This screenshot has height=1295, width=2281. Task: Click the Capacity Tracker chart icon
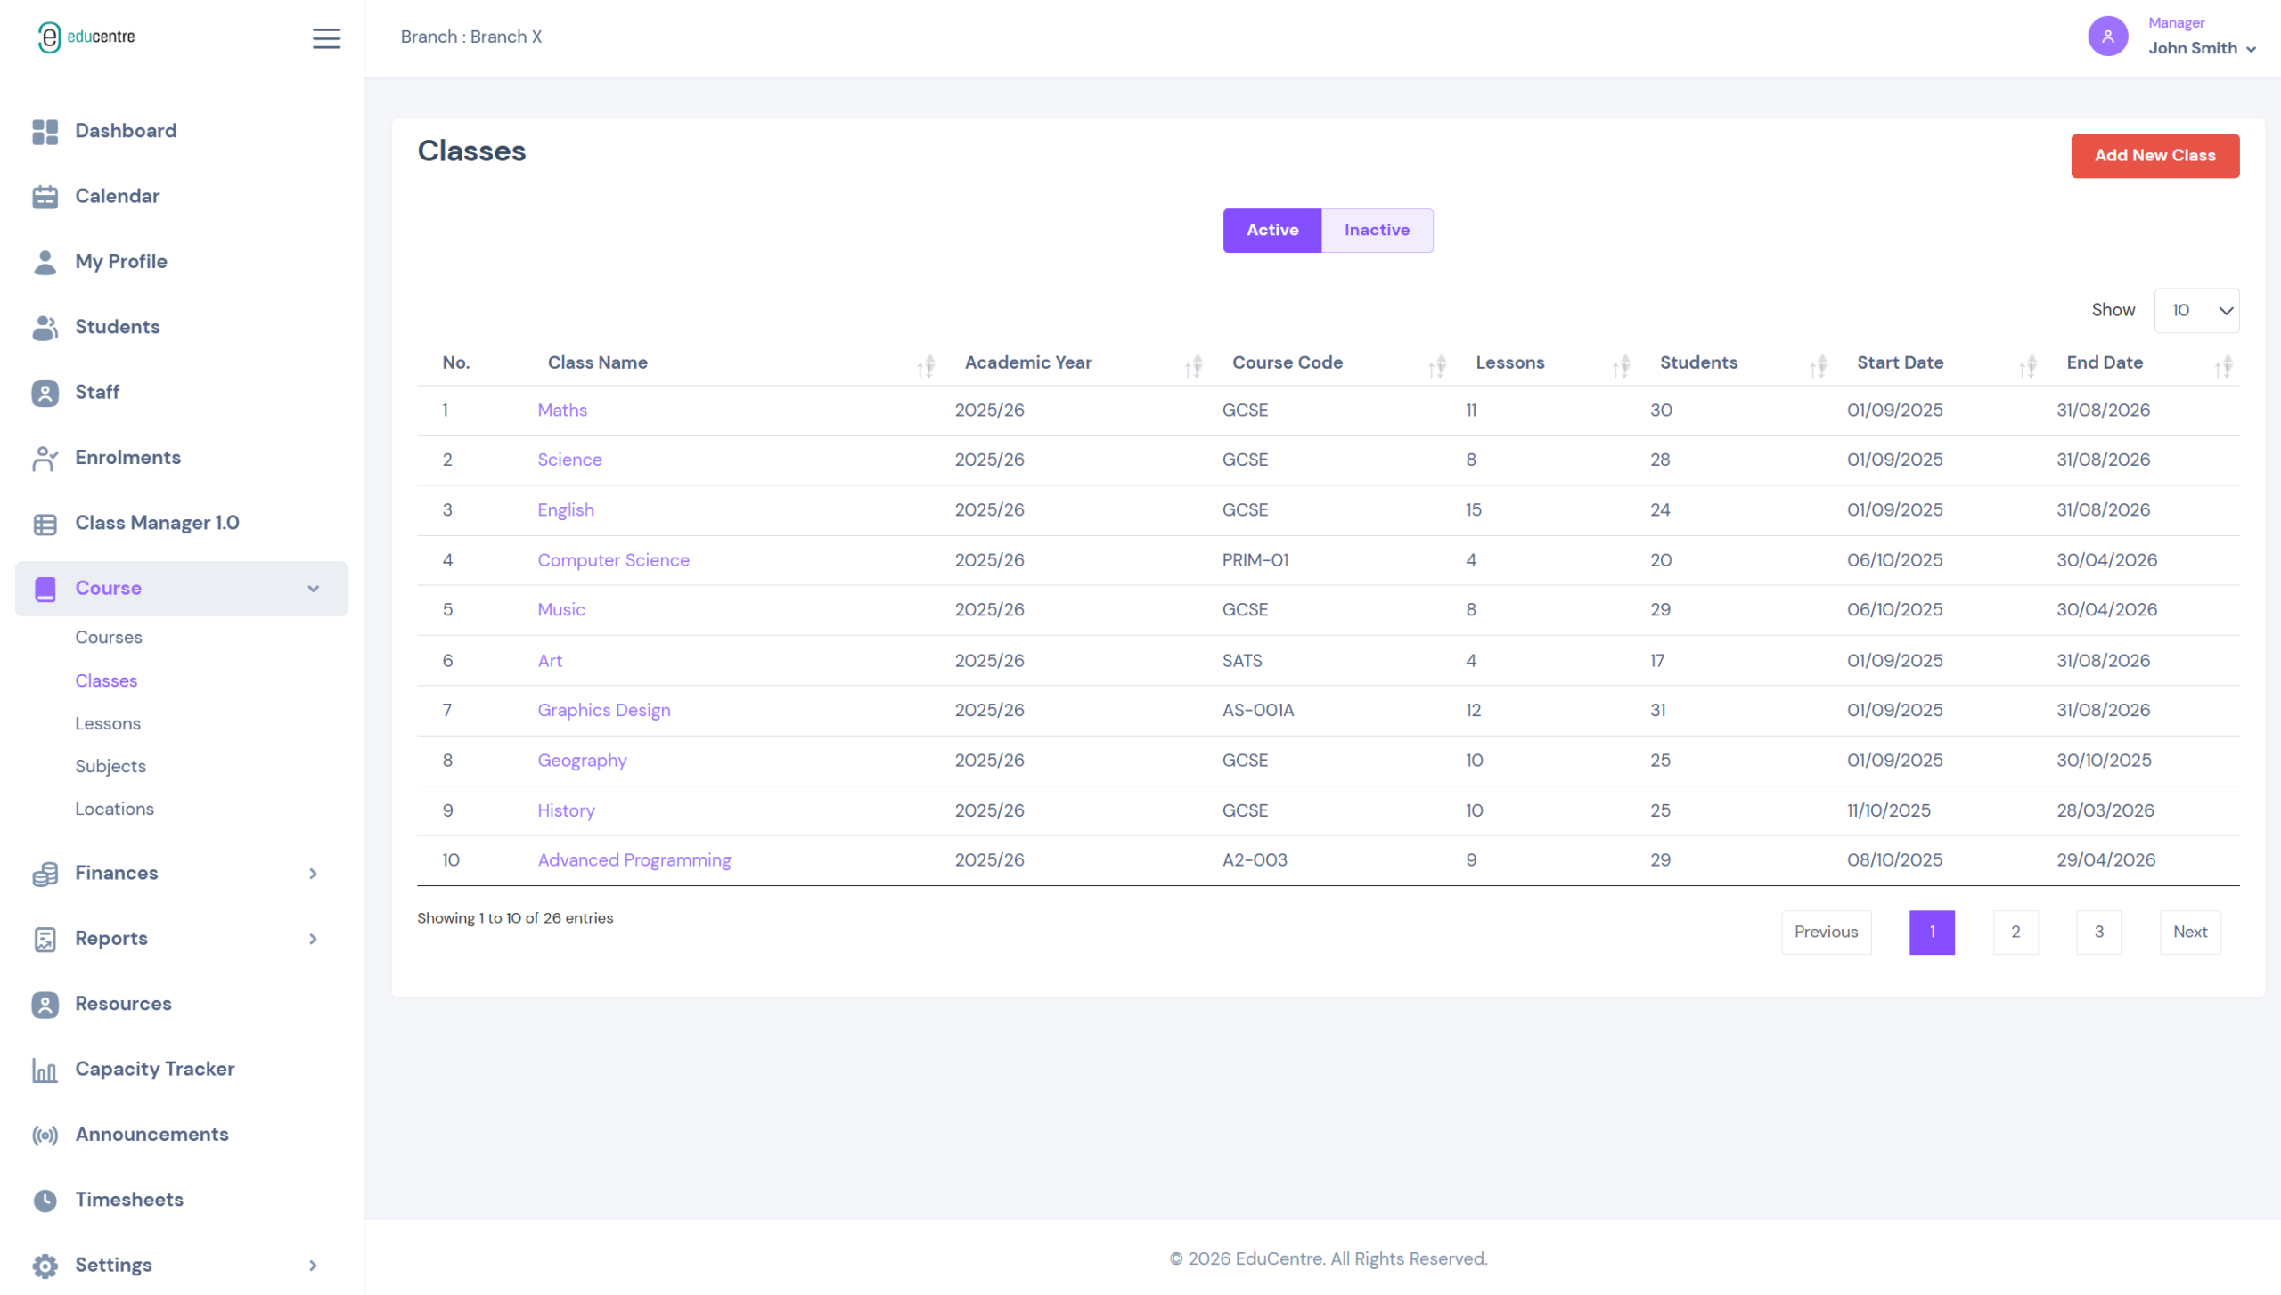[45, 1070]
